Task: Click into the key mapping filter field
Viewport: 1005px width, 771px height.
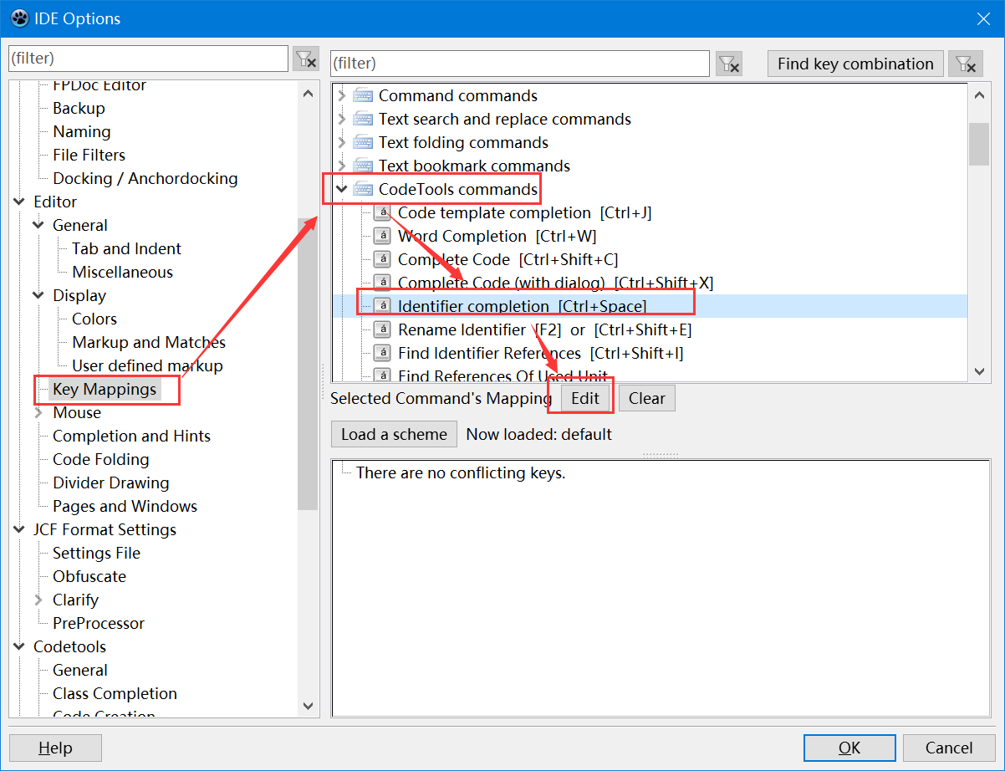Action: coord(518,64)
